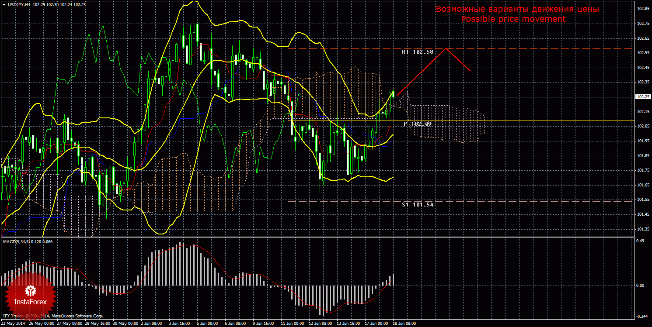652x327 pixels.
Task: Click the '11 Jun 00:00' time axis label
Action: point(293,324)
